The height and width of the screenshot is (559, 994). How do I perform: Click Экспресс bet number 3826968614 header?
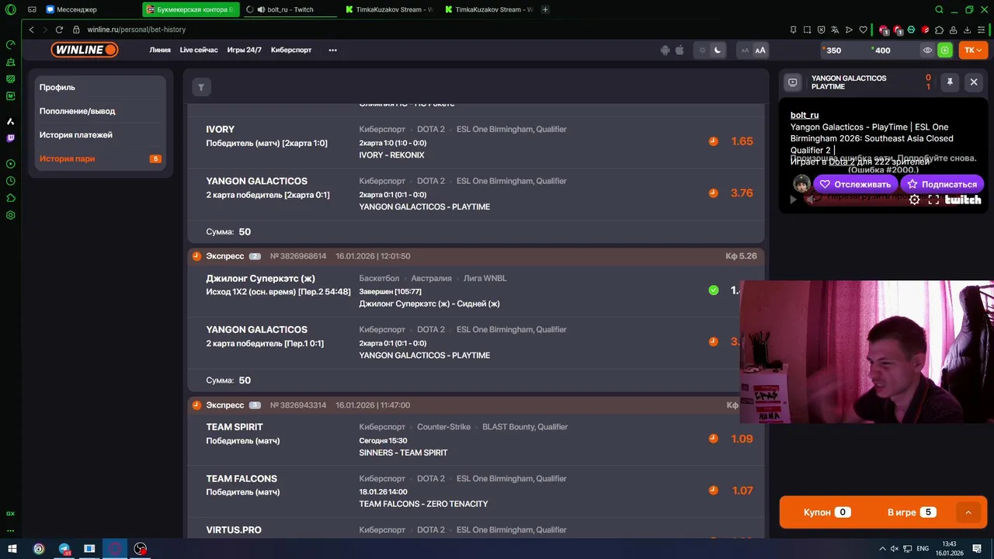pos(475,256)
